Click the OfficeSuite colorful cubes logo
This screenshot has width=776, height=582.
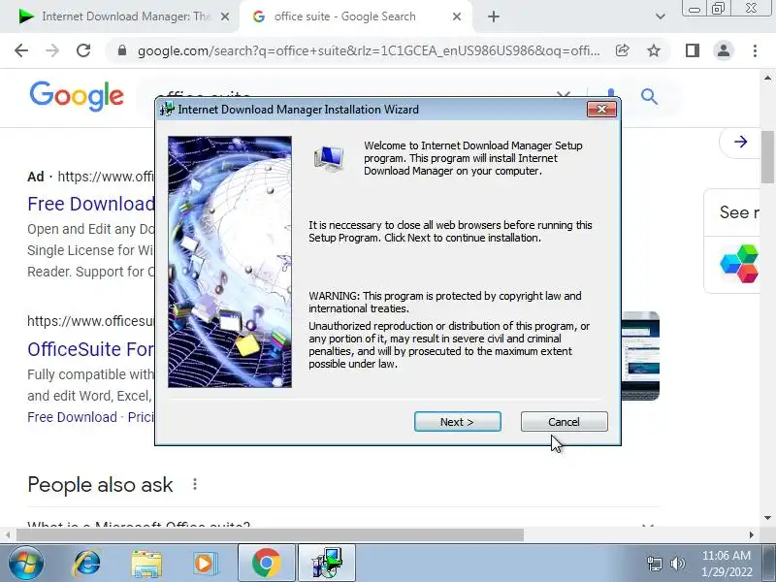pos(739,264)
